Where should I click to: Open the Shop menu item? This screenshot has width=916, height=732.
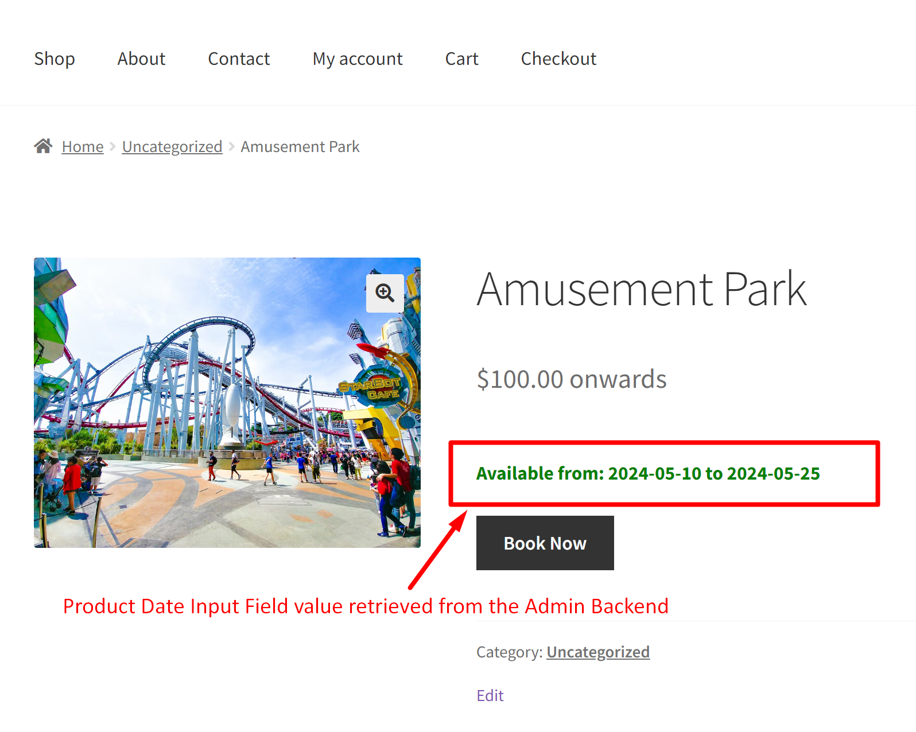coord(55,59)
